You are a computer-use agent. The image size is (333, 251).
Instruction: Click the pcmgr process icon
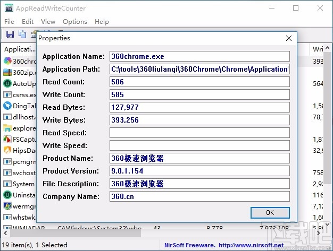click(x=7, y=162)
